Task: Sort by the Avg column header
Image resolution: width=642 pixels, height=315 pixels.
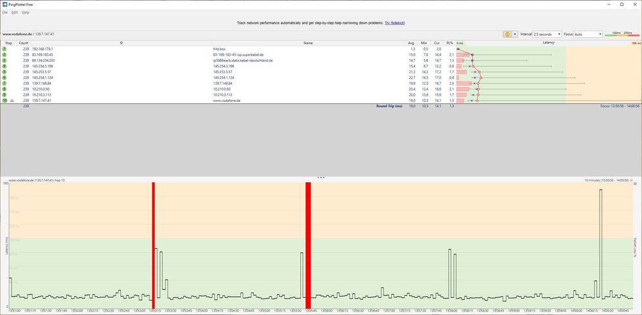Action: pyautogui.click(x=411, y=43)
